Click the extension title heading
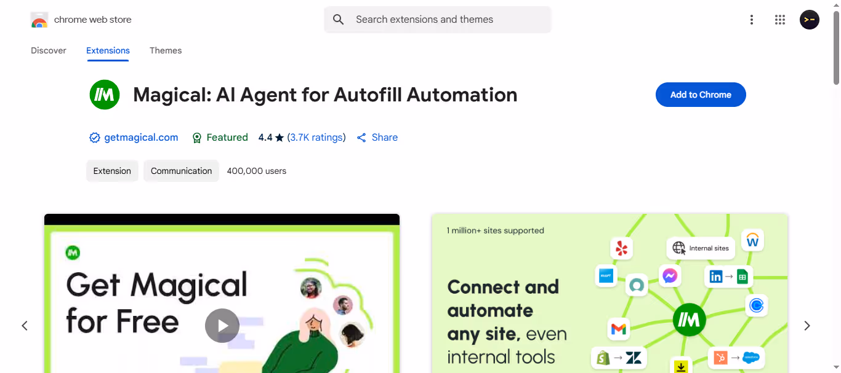The height and width of the screenshot is (373, 841). click(325, 95)
